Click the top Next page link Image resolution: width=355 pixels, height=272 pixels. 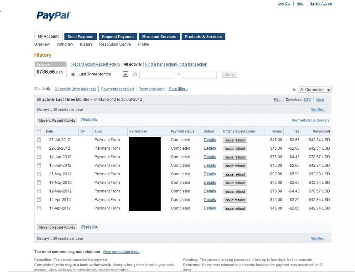click(318, 109)
